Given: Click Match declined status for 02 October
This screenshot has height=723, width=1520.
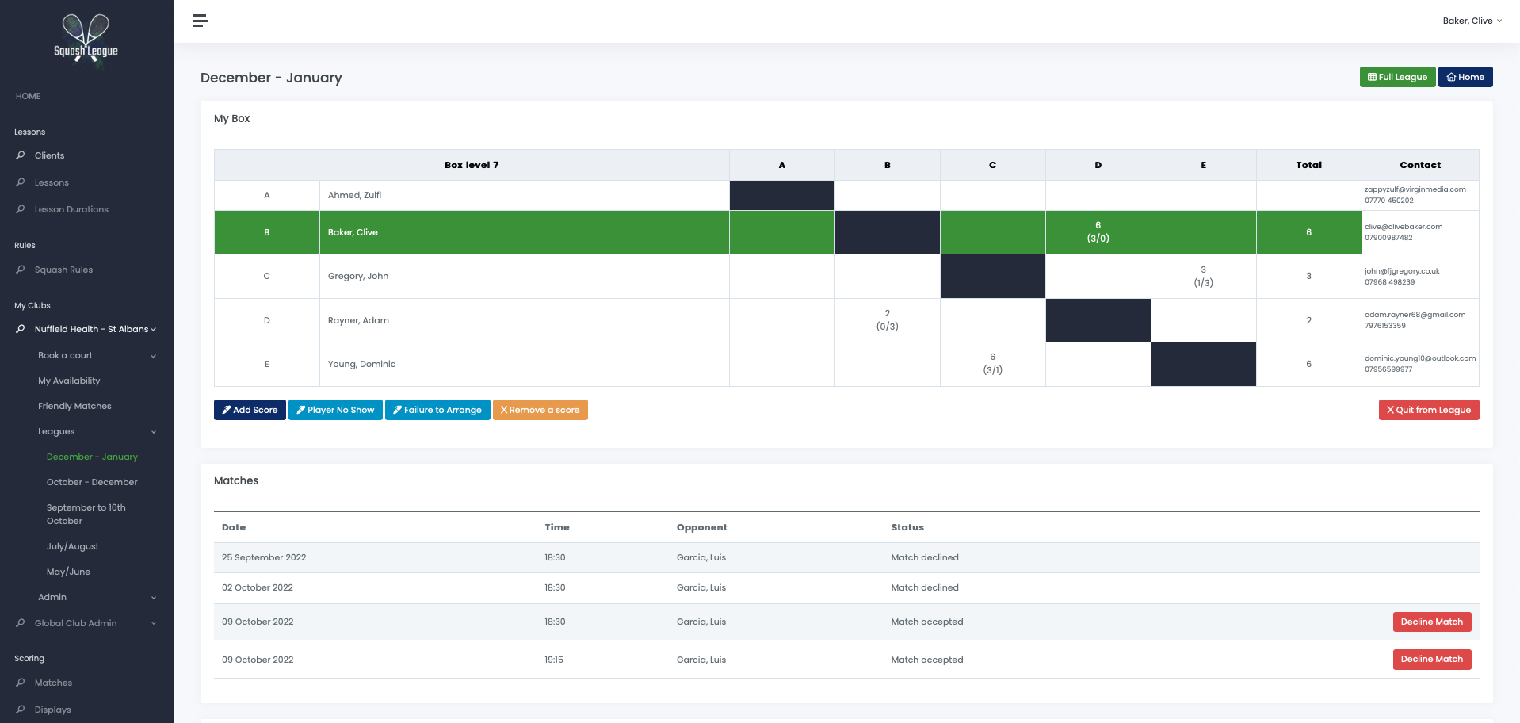Looking at the screenshot, I should coord(925,587).
